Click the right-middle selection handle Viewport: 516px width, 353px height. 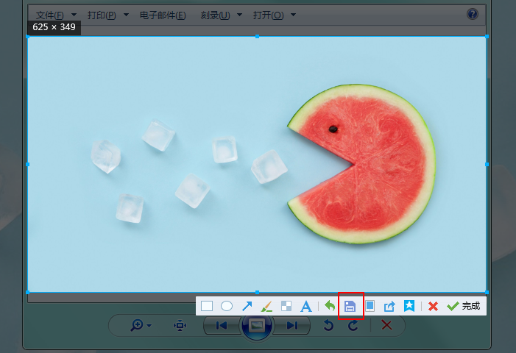487,164
